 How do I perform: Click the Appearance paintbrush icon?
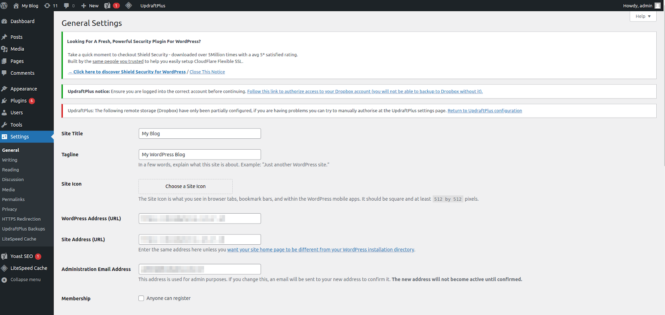click(4, 89)
